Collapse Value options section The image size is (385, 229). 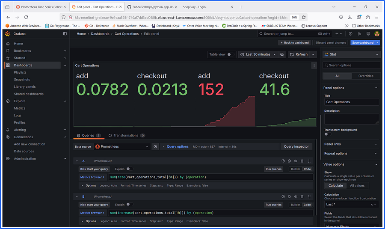click(x=351, y=164)
